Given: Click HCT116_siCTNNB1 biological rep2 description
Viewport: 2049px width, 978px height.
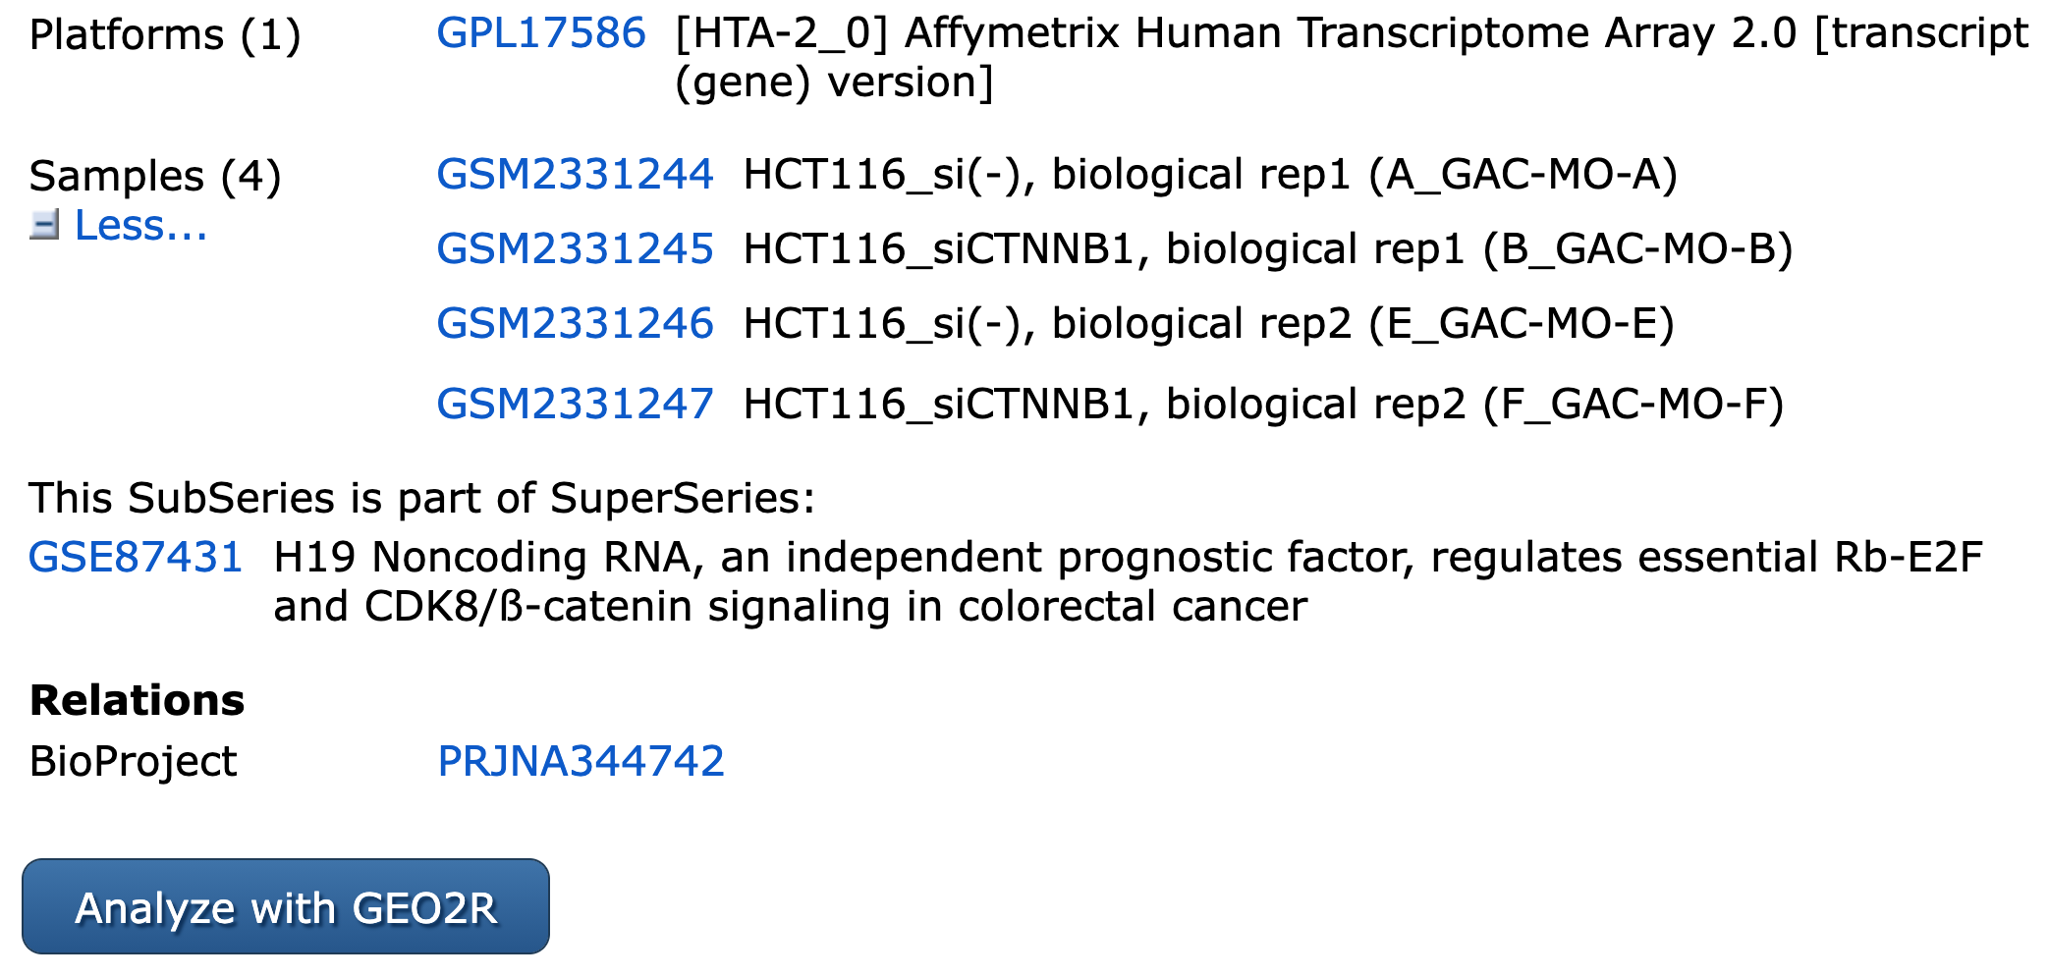Looking at the screenshot, I should (1263, 405).
